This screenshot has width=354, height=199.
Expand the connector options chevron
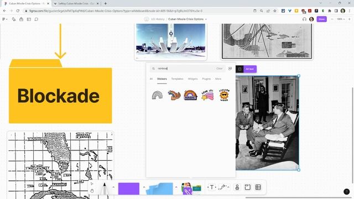pos(228,187)
